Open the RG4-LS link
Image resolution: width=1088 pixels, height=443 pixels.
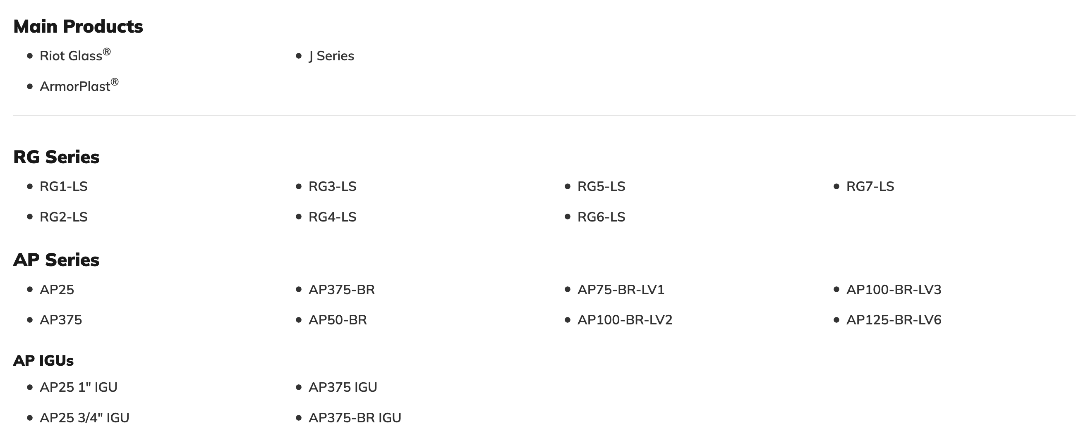332,217
